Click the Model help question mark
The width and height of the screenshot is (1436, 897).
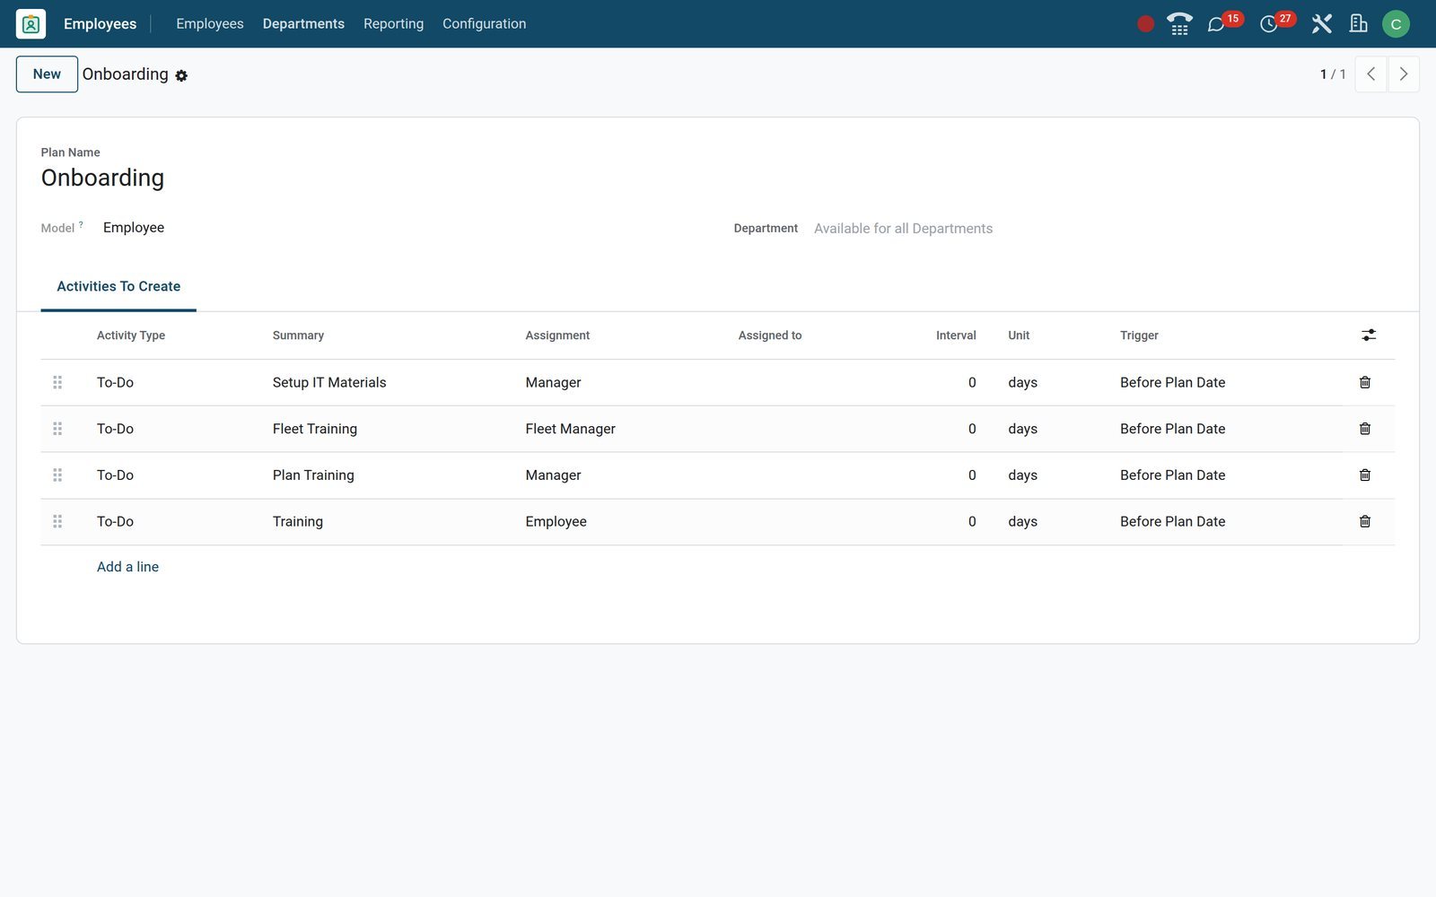81,225
